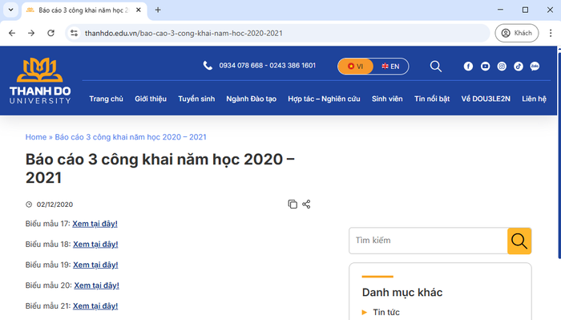Open the Khách profile button
Viewport: 561px width, 320px height.
517,33
